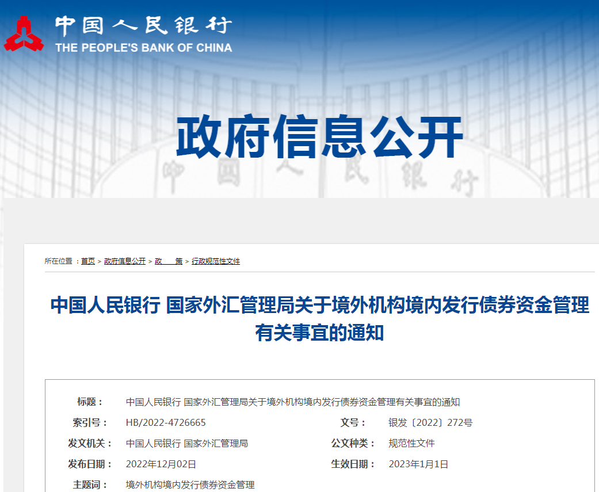Open the 政府信息公开 breadcrumb link
This screenshot has height=492, width=599.
126,261
